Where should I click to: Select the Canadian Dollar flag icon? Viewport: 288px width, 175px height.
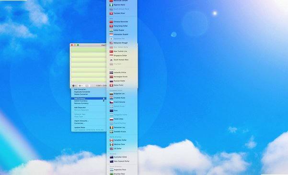(x=111, y=140)
